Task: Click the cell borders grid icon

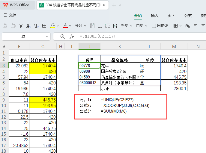Action: click(44, 25)
